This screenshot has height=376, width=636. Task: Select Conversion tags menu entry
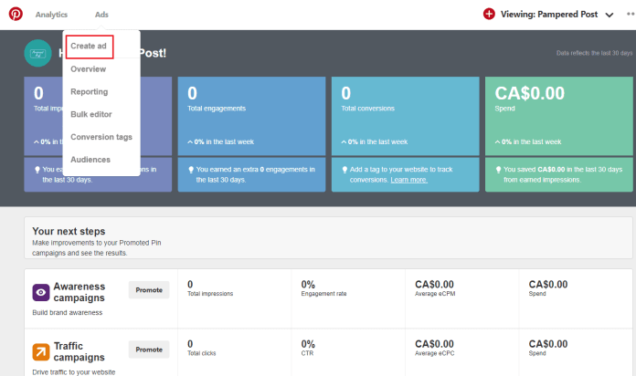click(x=101, y=138)
